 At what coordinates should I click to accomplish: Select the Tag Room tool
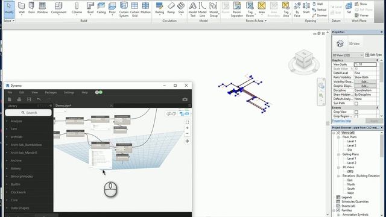tap(250, 9)
